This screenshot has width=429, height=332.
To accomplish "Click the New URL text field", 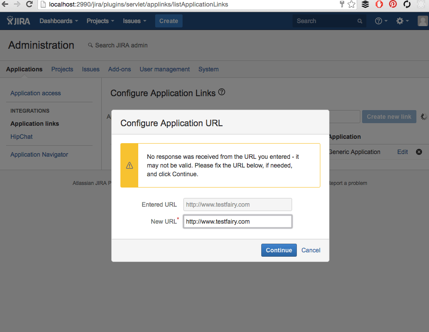I will (237, 221).
